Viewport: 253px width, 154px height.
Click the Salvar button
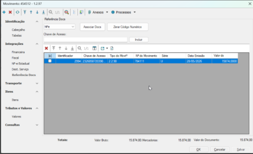coord(241,150)
